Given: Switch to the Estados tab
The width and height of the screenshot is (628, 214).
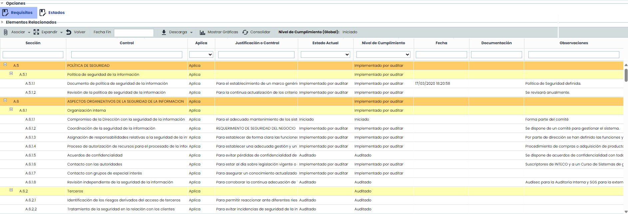Looking at the screenshot, I should (56, 13).
